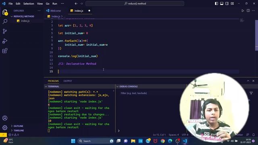Maximize the panel with the chevron up
The height and width of the screenshot is (145, 258).
[x=248, y=81]
